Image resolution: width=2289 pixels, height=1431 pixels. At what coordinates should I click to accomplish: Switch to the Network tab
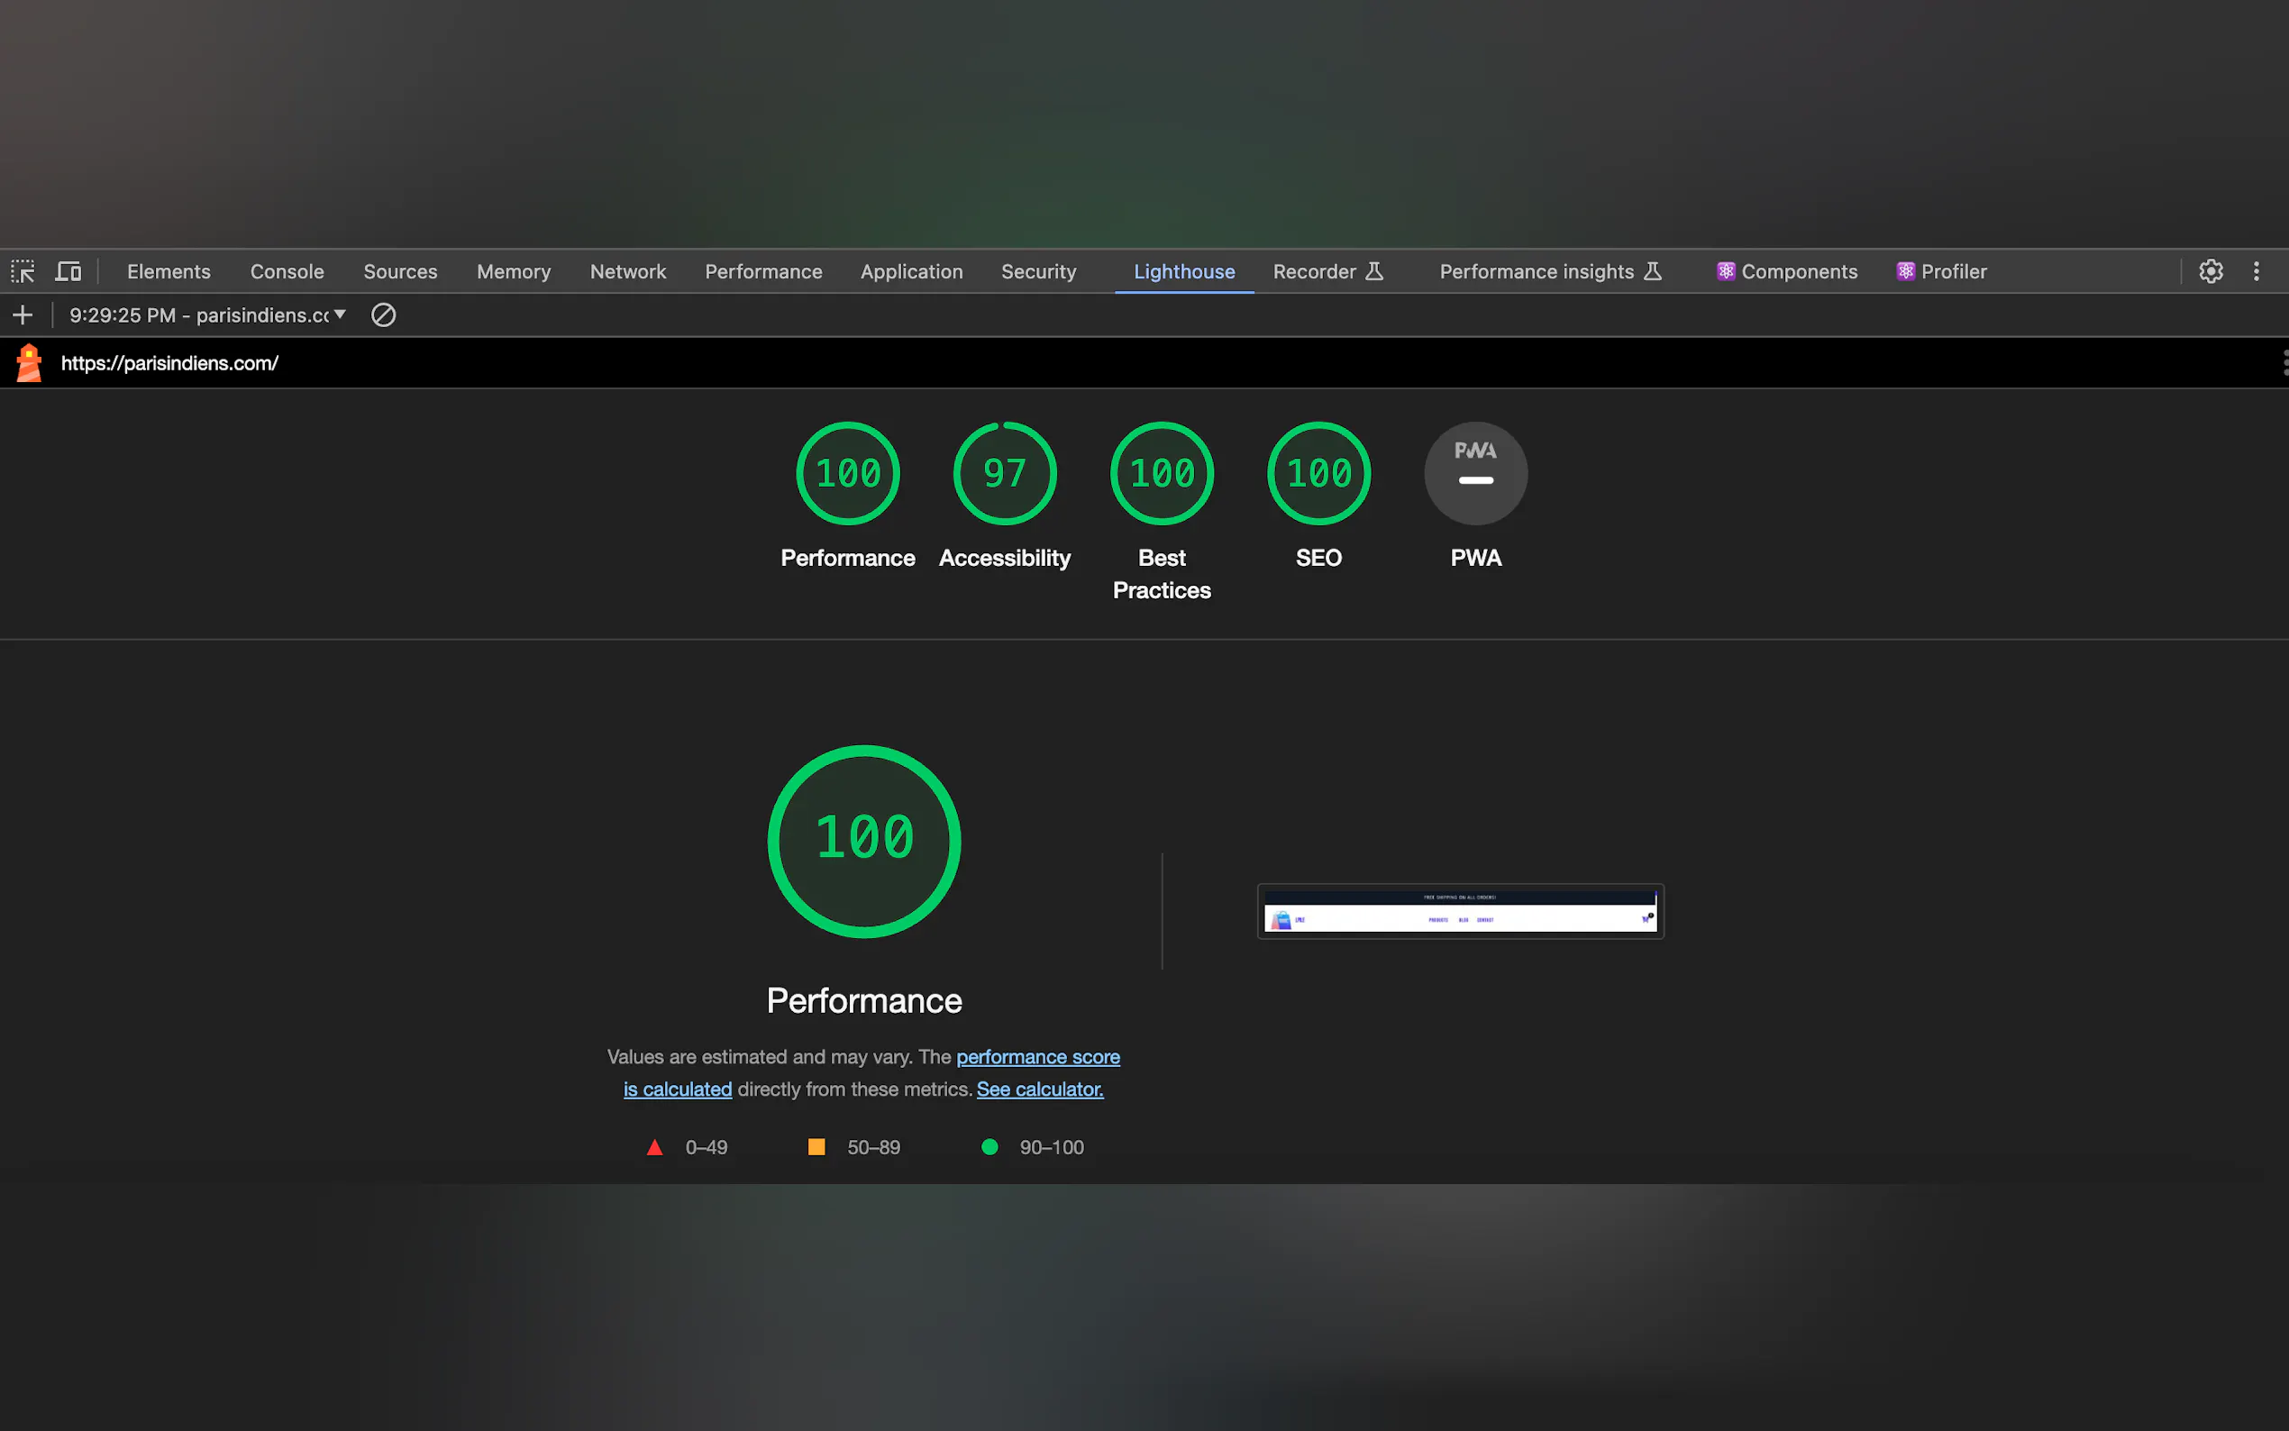pyautogui.click(x=627, y=271)
